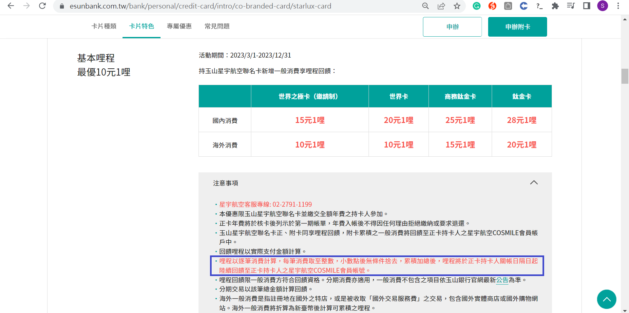Click the 回饋哩程以實際支付金額計算 note
Screen dimensions: 629x313
(x=262, y=252)
